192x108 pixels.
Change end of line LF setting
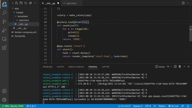point(155,106)
